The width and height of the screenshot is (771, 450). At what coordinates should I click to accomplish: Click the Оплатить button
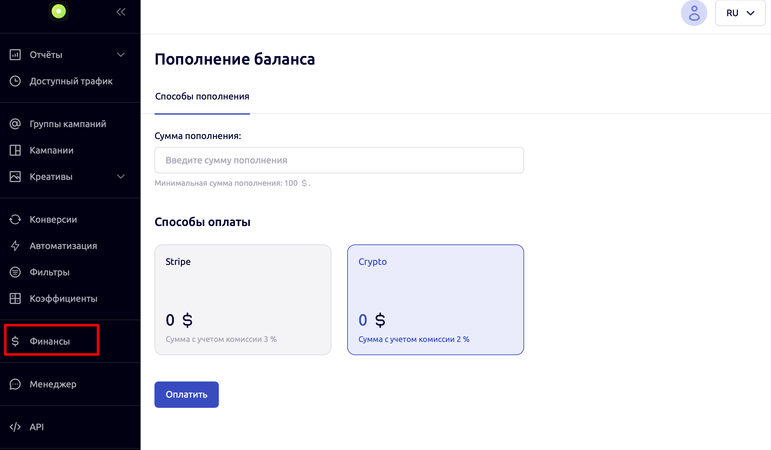pyautogui.click(x=186, y=395)
